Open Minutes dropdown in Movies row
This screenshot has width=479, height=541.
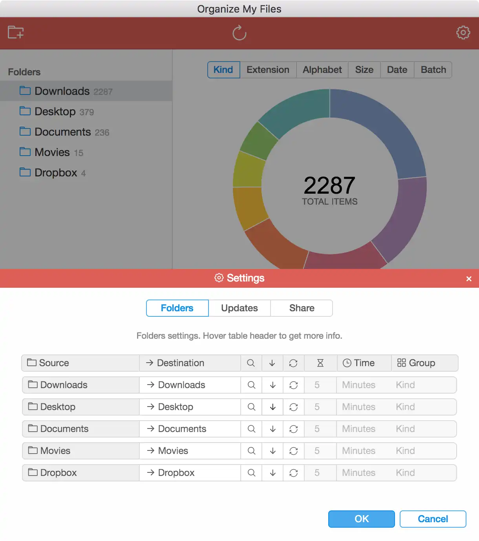tap(358, 451)
